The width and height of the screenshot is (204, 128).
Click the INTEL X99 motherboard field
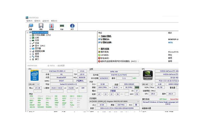(114, 72)
